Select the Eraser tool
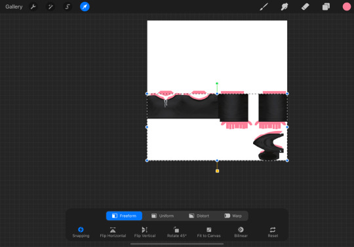 [305, 7]
